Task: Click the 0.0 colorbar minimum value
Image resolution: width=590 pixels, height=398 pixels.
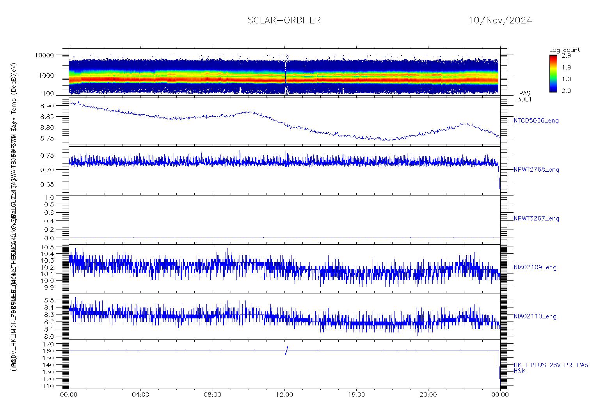Action: (x=566, y=91)
